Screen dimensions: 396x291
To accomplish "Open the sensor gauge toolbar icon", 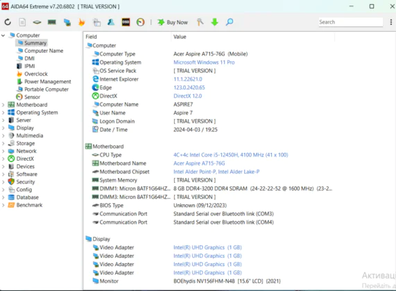I will 140,22.
